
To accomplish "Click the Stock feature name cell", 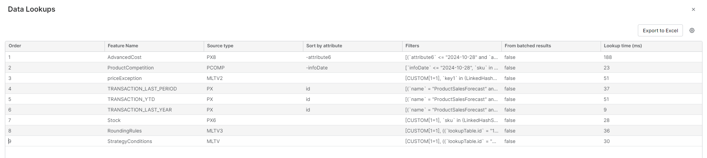I will coord(114,120).
